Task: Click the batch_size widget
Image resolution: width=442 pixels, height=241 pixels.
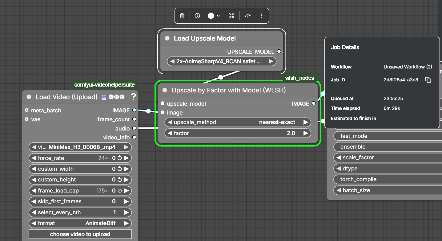Action: [x=388, y=190]
